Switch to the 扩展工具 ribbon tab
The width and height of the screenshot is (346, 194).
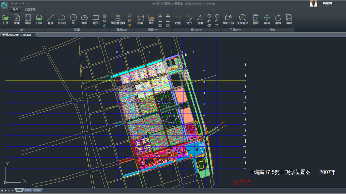[x=30, y=10]
